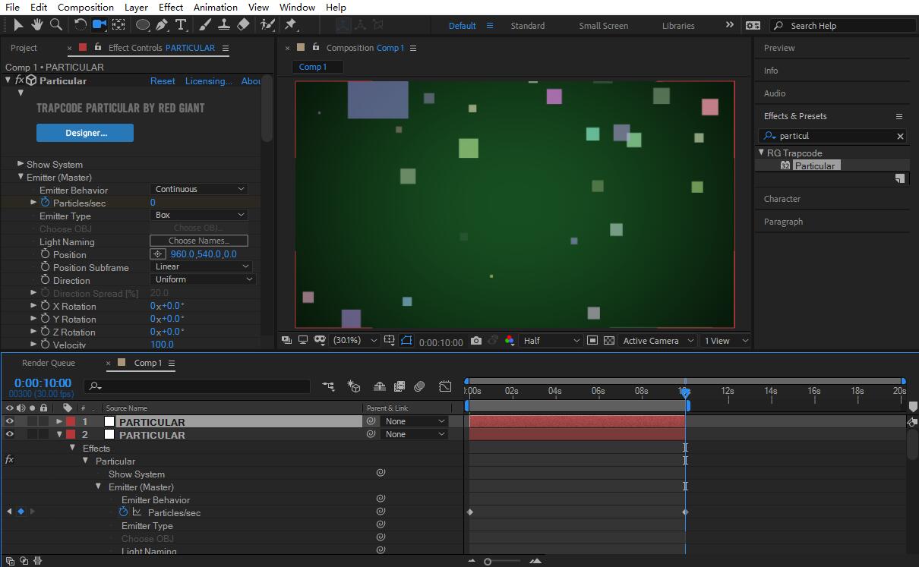This screenshot has width=919, height=567.
Task: Toggle the Particles/sec stopwatch in the timeline
Action: pos(123,512)
